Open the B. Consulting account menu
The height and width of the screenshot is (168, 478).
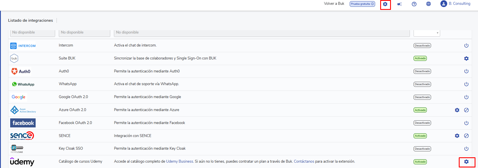[455, 4]
